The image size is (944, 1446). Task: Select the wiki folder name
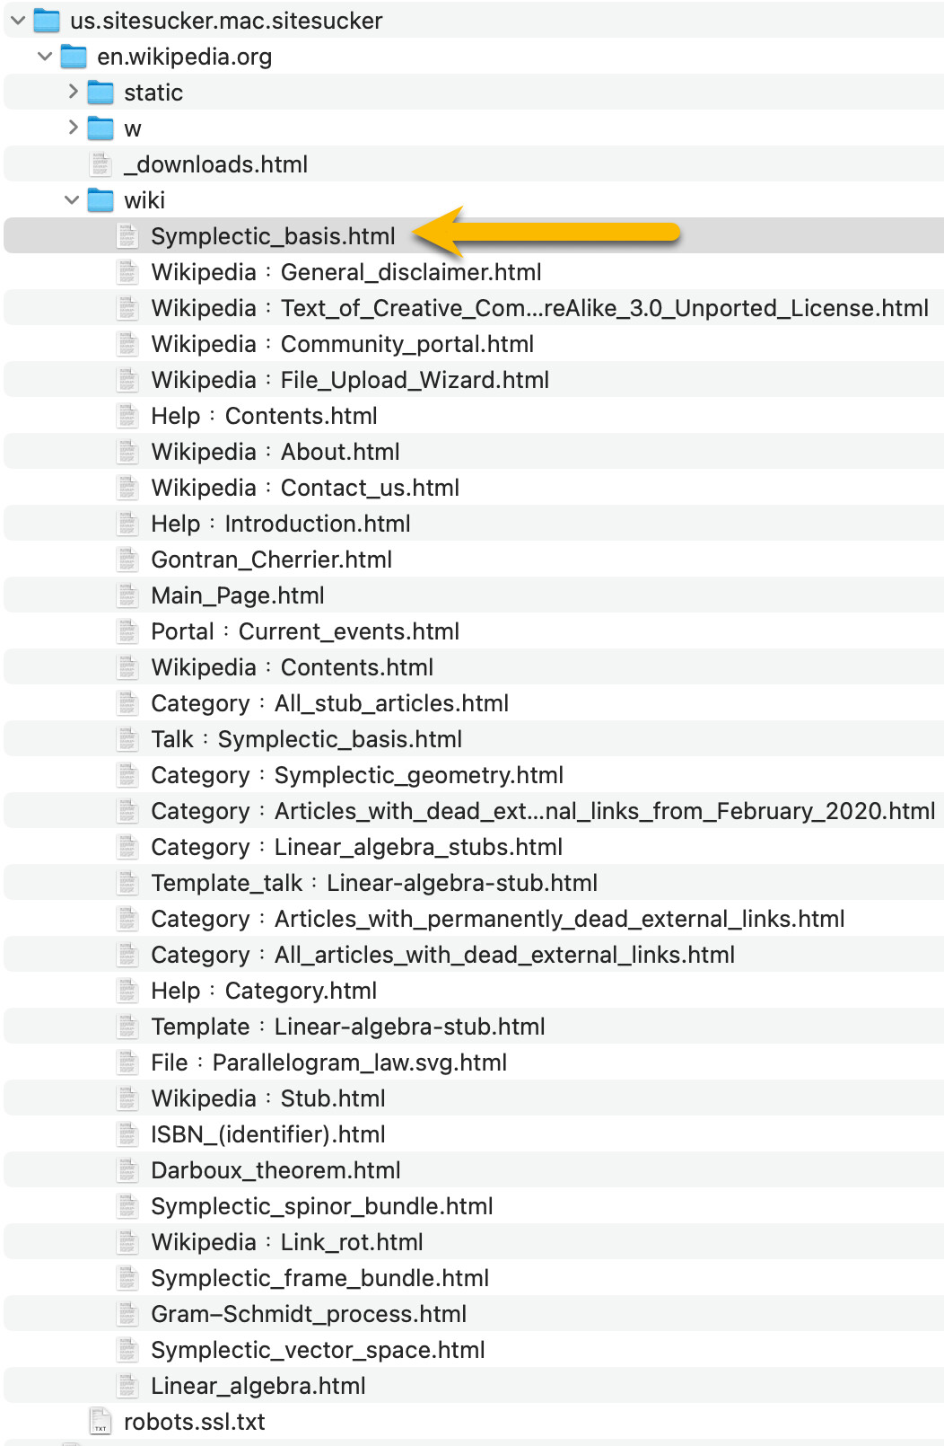[144, 200]
